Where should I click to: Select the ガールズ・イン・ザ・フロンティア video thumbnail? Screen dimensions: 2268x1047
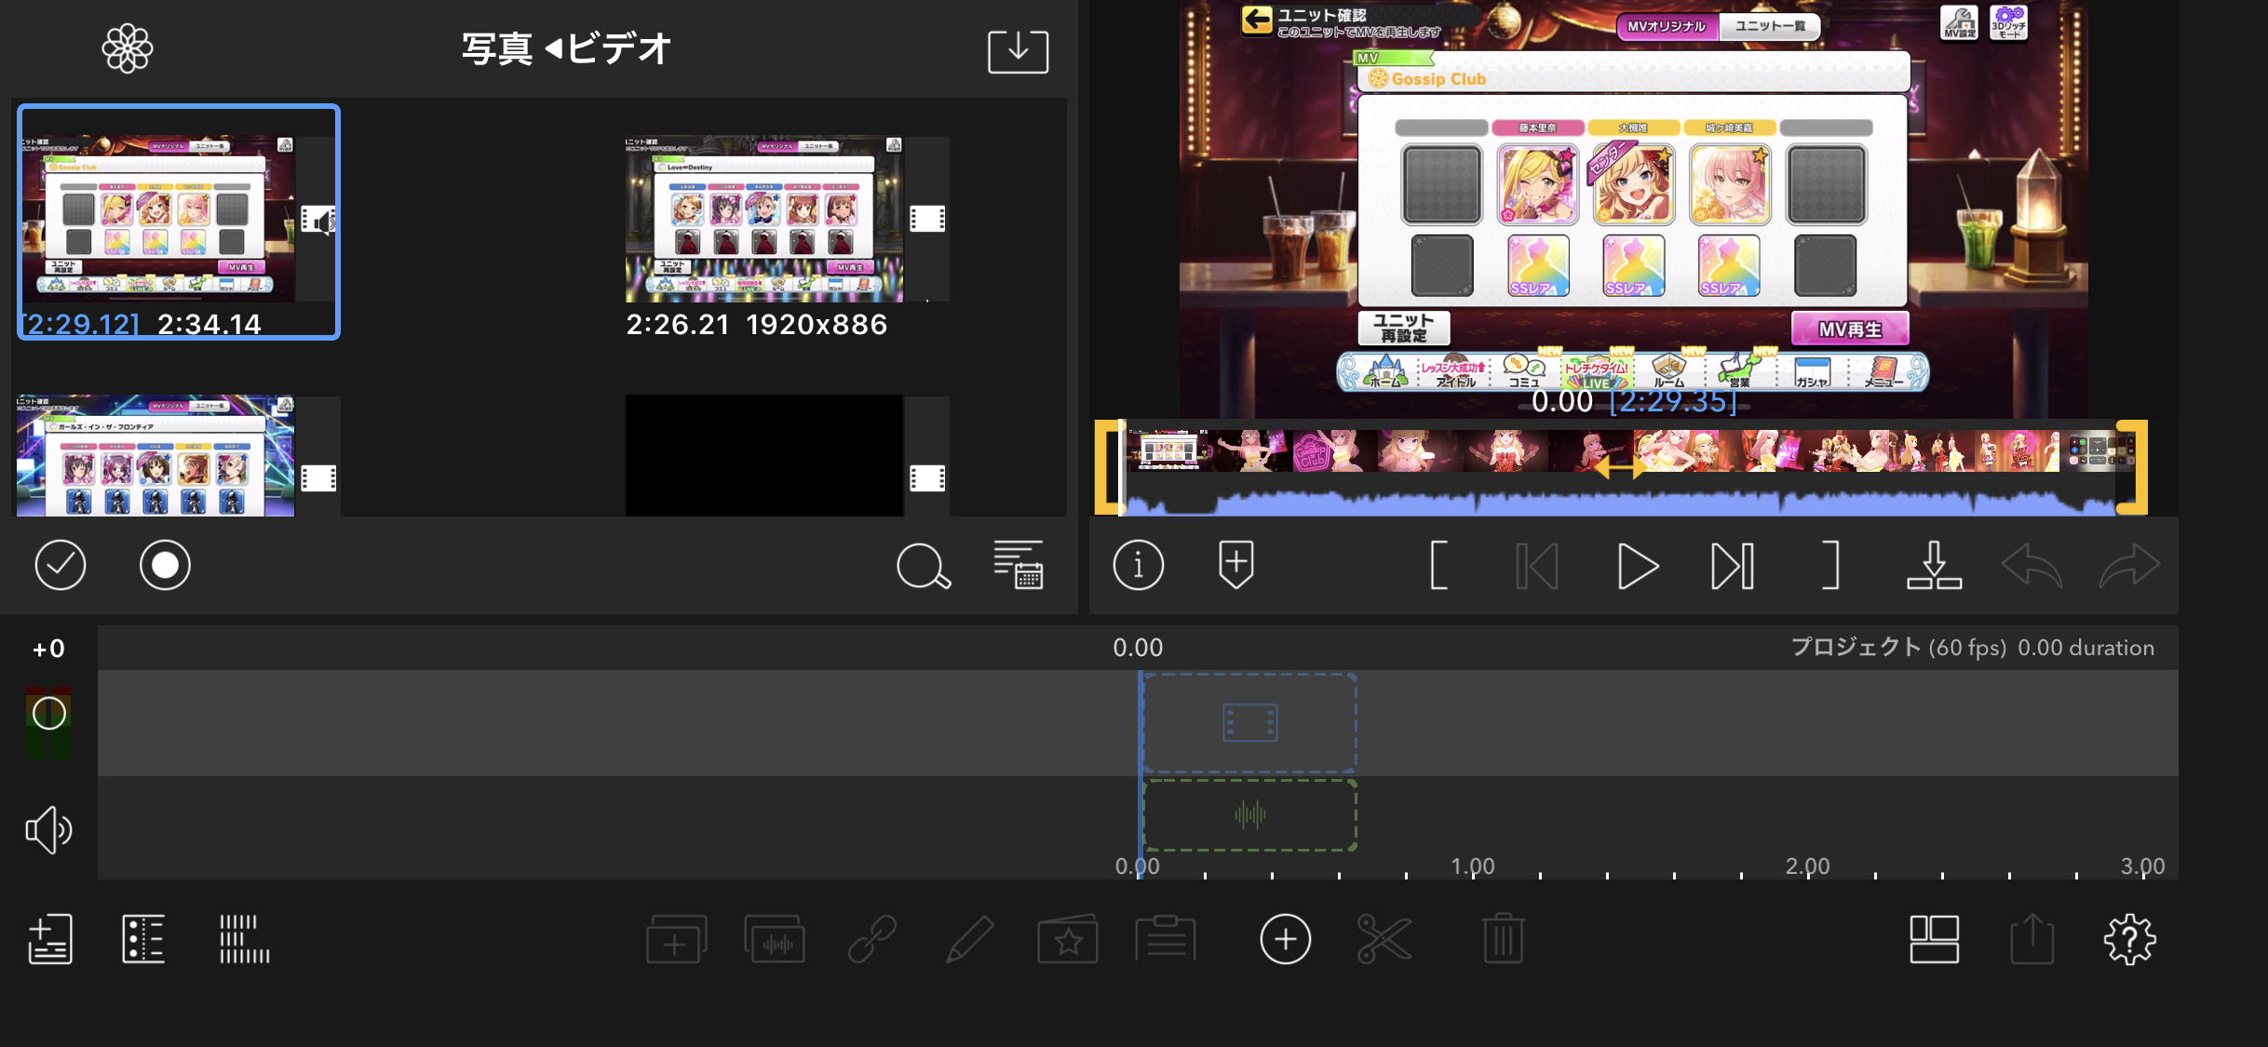click(x=155, y=455)
